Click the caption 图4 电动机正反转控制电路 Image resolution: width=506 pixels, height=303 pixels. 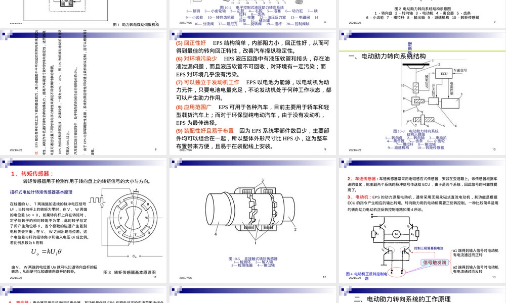tap(366, 276)
